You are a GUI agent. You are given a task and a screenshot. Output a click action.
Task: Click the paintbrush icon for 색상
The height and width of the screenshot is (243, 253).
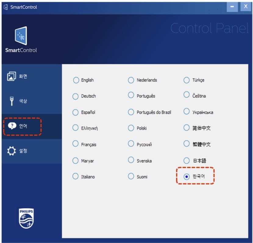click(12, 101)
